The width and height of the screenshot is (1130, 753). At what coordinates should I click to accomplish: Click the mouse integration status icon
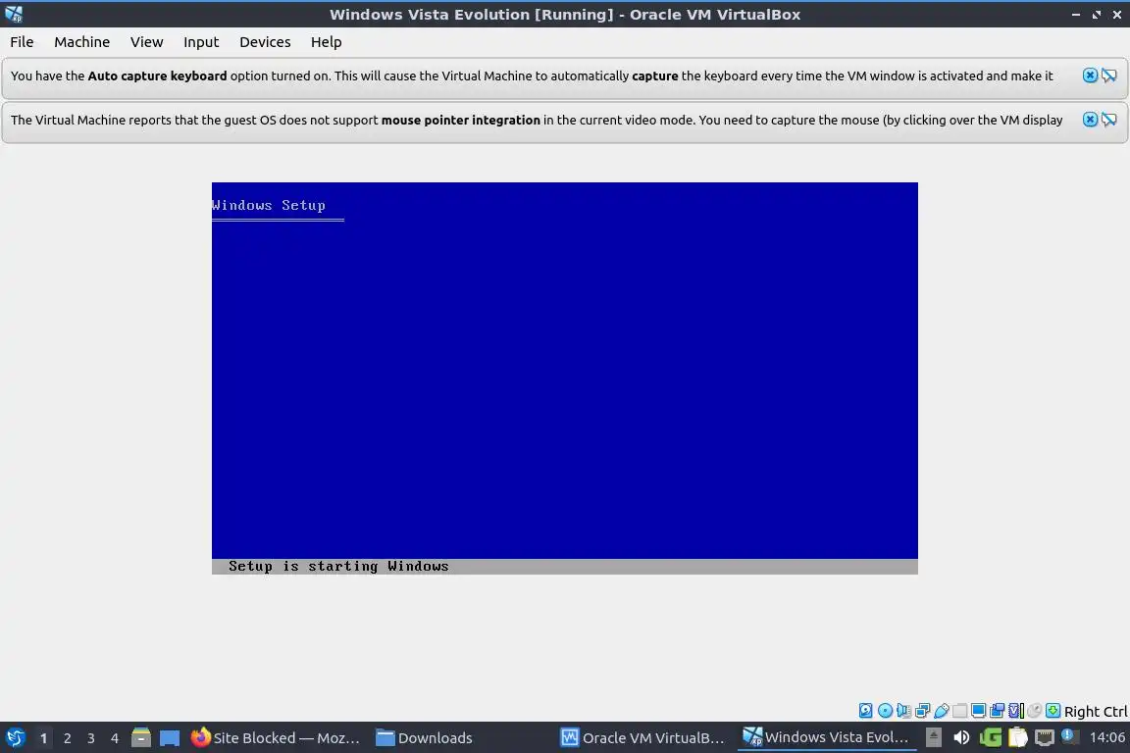(1035, 711)
